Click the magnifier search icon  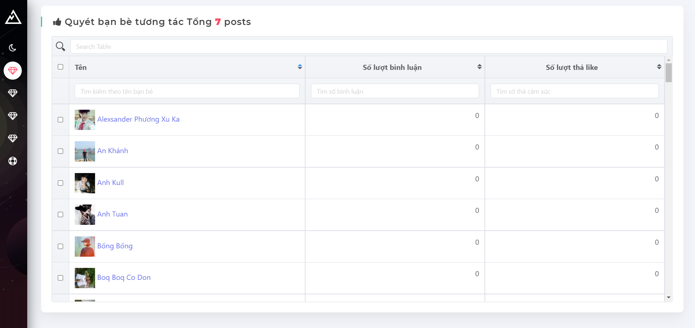[x=60, y=46]
